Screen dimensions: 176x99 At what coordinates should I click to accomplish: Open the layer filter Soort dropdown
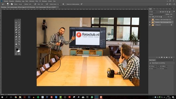pos(153,12)
